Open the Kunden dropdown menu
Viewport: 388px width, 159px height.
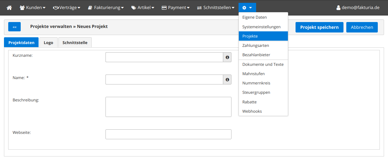33,8
